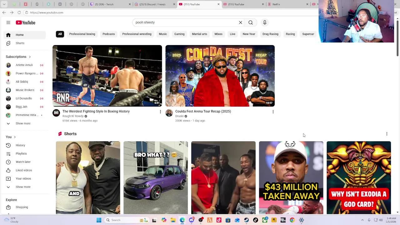Image resolution: width=400 pixels, height=225 pixels.
Task: Open Druski channel avatar
Action: click(169, 113)
